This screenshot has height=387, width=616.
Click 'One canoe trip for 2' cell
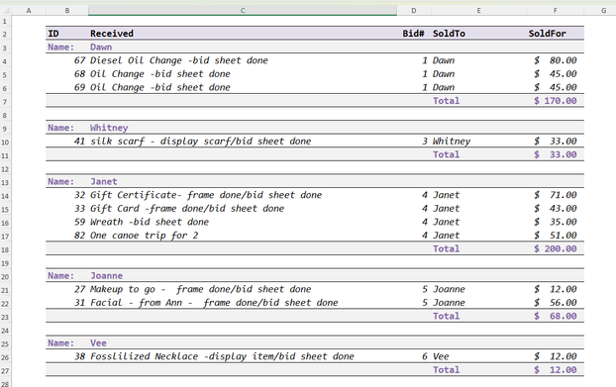[243, 236]
